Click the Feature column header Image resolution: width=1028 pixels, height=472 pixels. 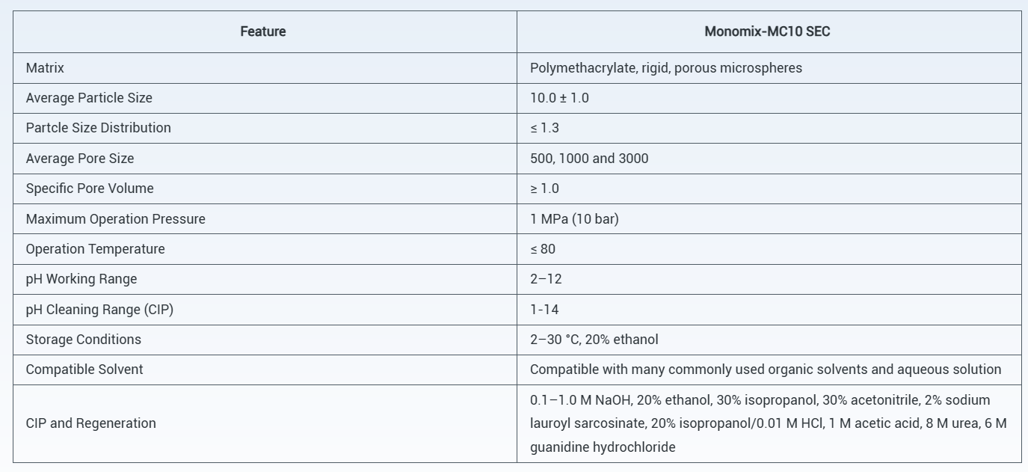pyautogui.click(x=262, y=31)
